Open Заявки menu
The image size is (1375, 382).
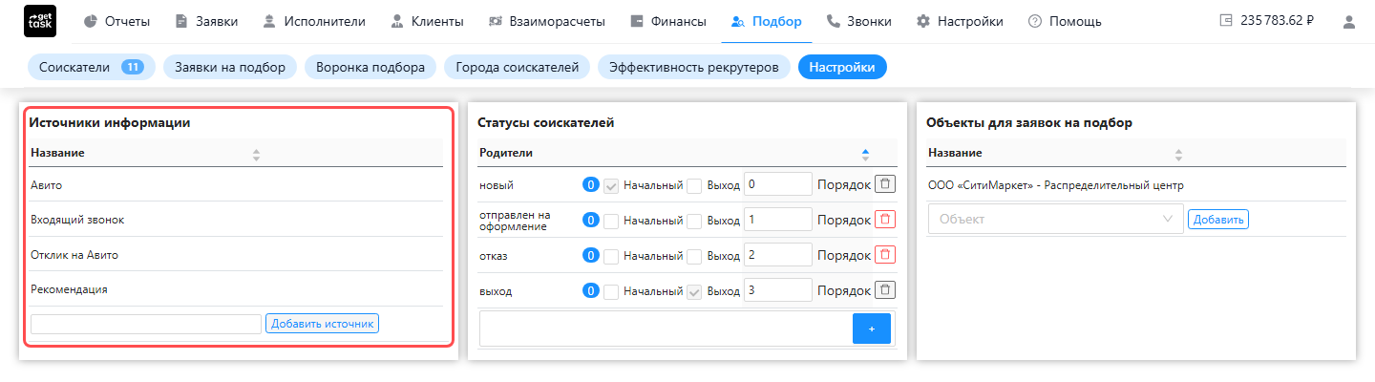coord(206,21)
